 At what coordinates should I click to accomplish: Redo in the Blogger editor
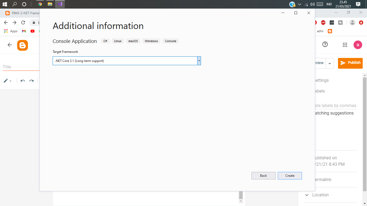pos(31,80)
